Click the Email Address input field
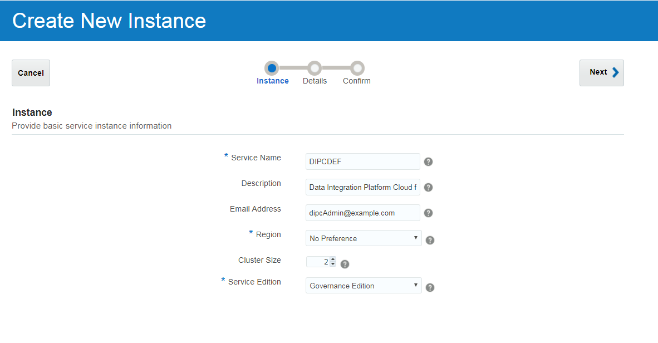This screenshot has height=343, width=658. pos(362,213)
